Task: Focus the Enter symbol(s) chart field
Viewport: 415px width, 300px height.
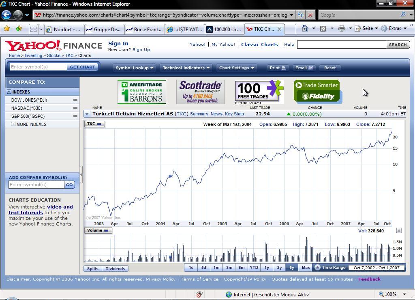Action: point(39,67)
